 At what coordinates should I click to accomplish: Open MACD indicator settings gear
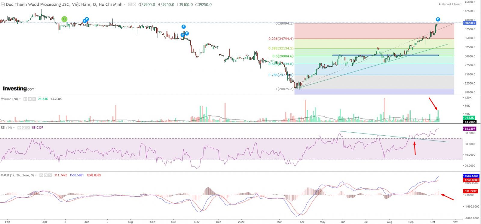(46, 175)
